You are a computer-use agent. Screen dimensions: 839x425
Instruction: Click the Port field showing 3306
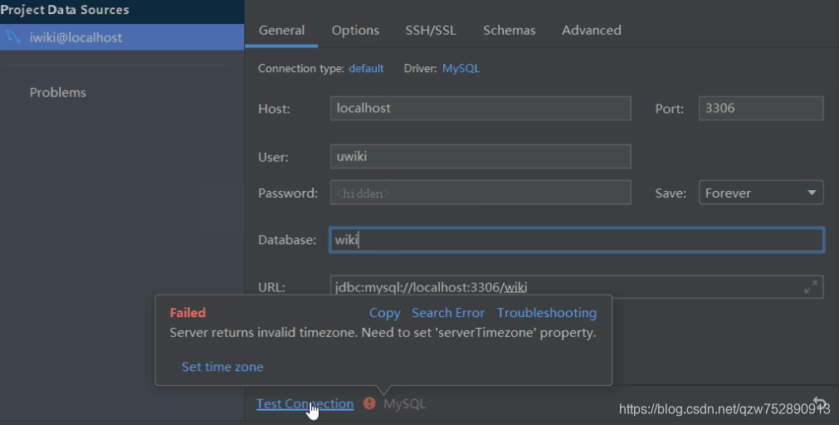(761, 108)
